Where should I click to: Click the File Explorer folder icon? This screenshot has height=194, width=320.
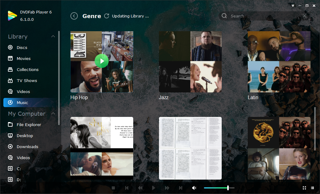[x=10, y=125]
